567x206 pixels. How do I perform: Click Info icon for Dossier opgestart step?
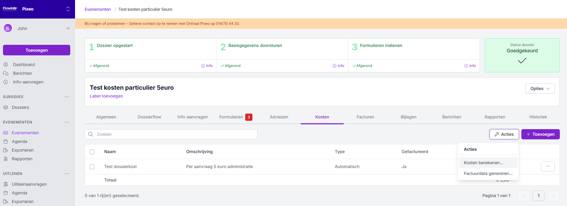point(203,66)
